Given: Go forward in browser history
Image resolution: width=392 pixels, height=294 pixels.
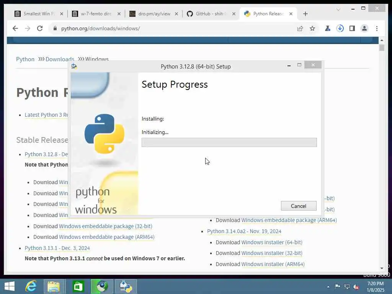Looking at the screenshot, I should point(28,28).
